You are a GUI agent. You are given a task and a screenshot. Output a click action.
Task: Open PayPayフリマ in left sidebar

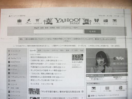tap(14, 58)
